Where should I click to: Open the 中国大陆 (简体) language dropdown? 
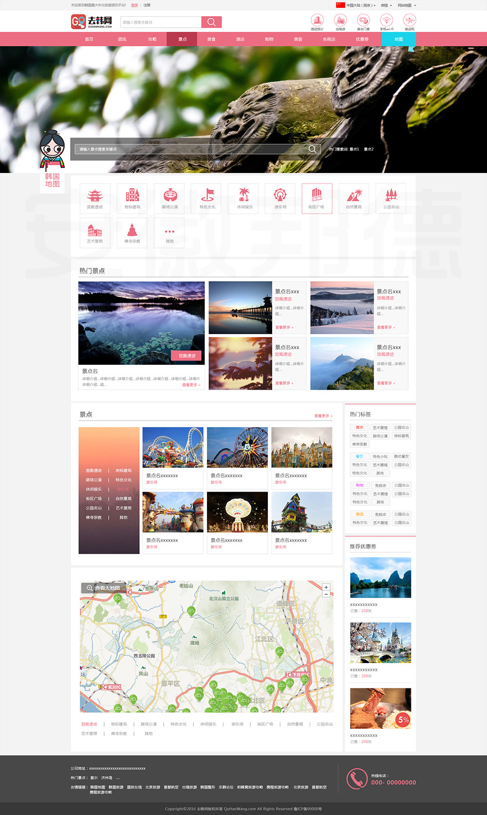pyautogui.click(x=358, y=5)
